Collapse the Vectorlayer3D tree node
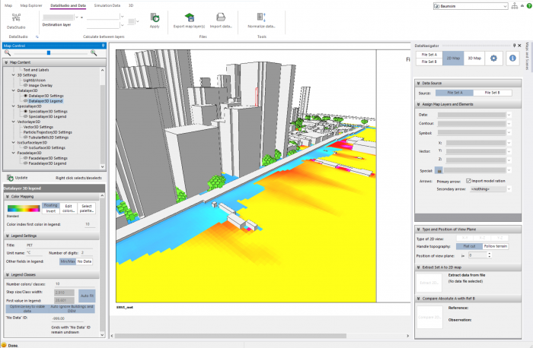 click(14, 122)
